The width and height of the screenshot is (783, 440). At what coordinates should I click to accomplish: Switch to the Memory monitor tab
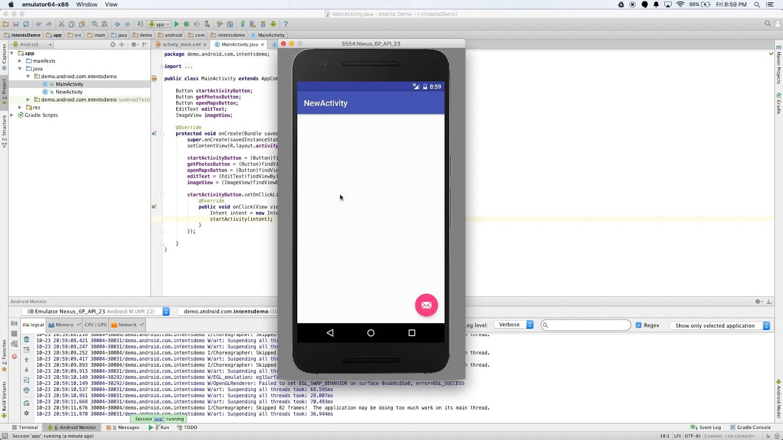(64, 324)
